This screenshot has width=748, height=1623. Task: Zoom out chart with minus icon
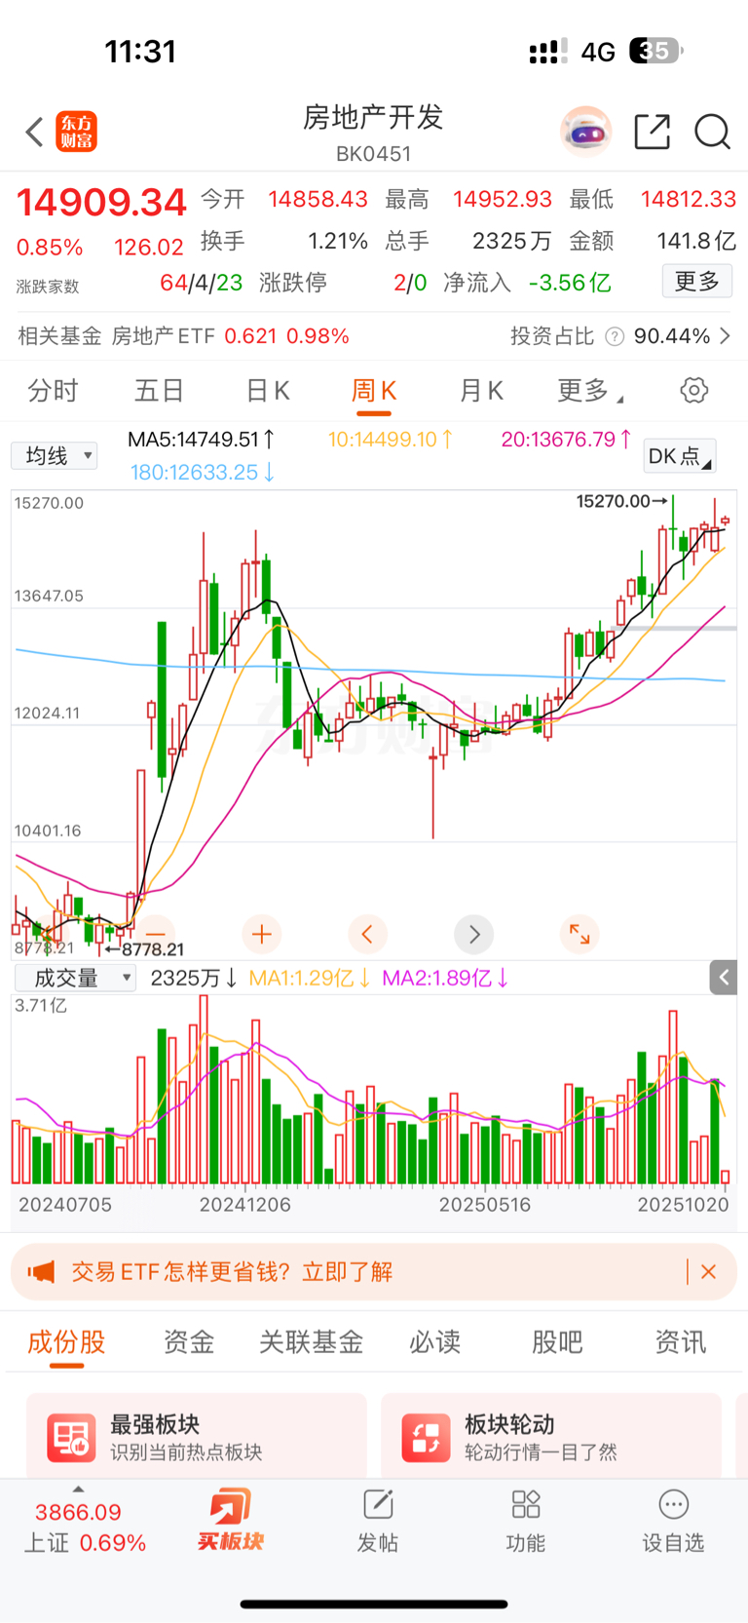coord(156,934)
